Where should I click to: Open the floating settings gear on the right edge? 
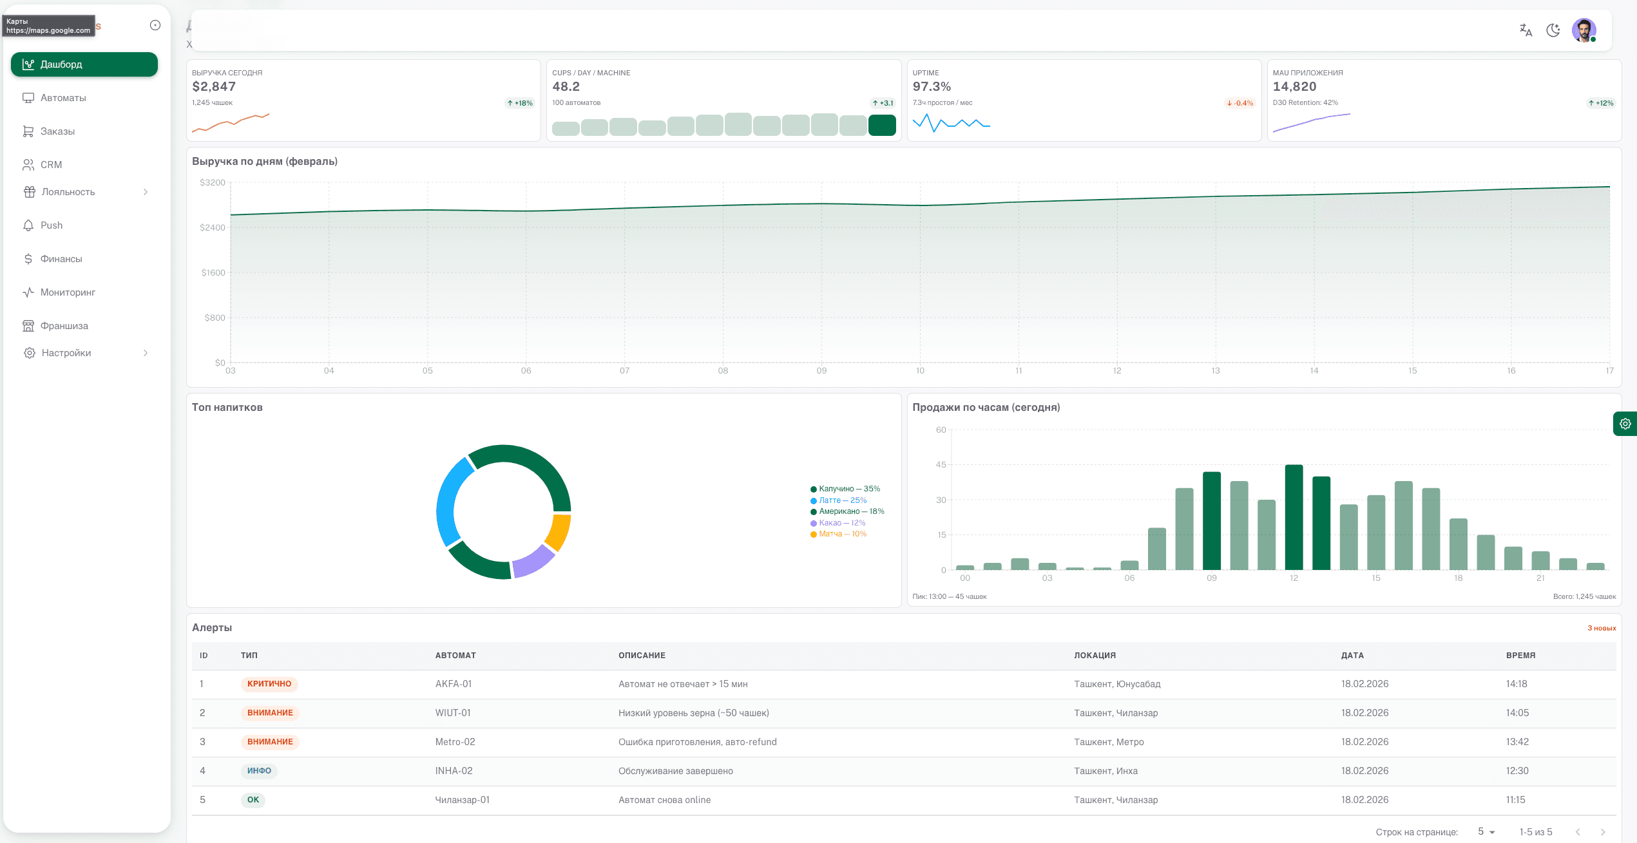tap(1625, 424)
